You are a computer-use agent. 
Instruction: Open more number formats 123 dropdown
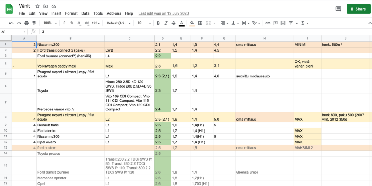(96, 23)
